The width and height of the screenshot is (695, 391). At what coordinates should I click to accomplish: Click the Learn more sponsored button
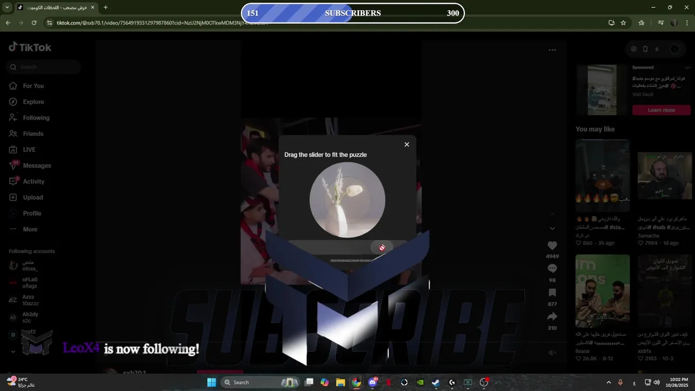(x=661, y=110)
